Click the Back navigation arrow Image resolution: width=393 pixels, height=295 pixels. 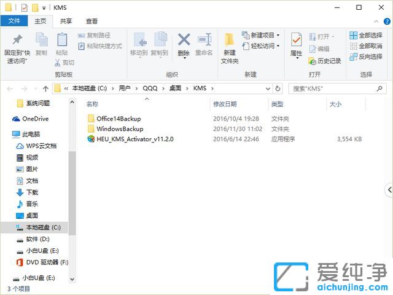10,88
